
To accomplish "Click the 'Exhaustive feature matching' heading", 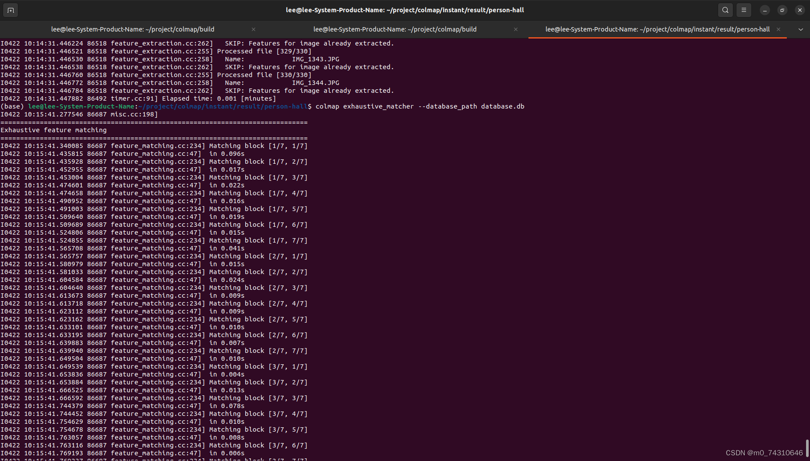I will (53, 130).
